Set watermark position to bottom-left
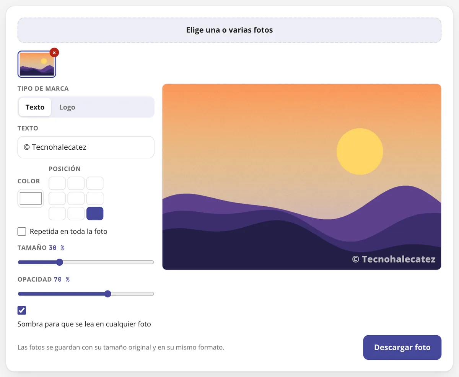459x377 pixels. click(x=57, y=214)
